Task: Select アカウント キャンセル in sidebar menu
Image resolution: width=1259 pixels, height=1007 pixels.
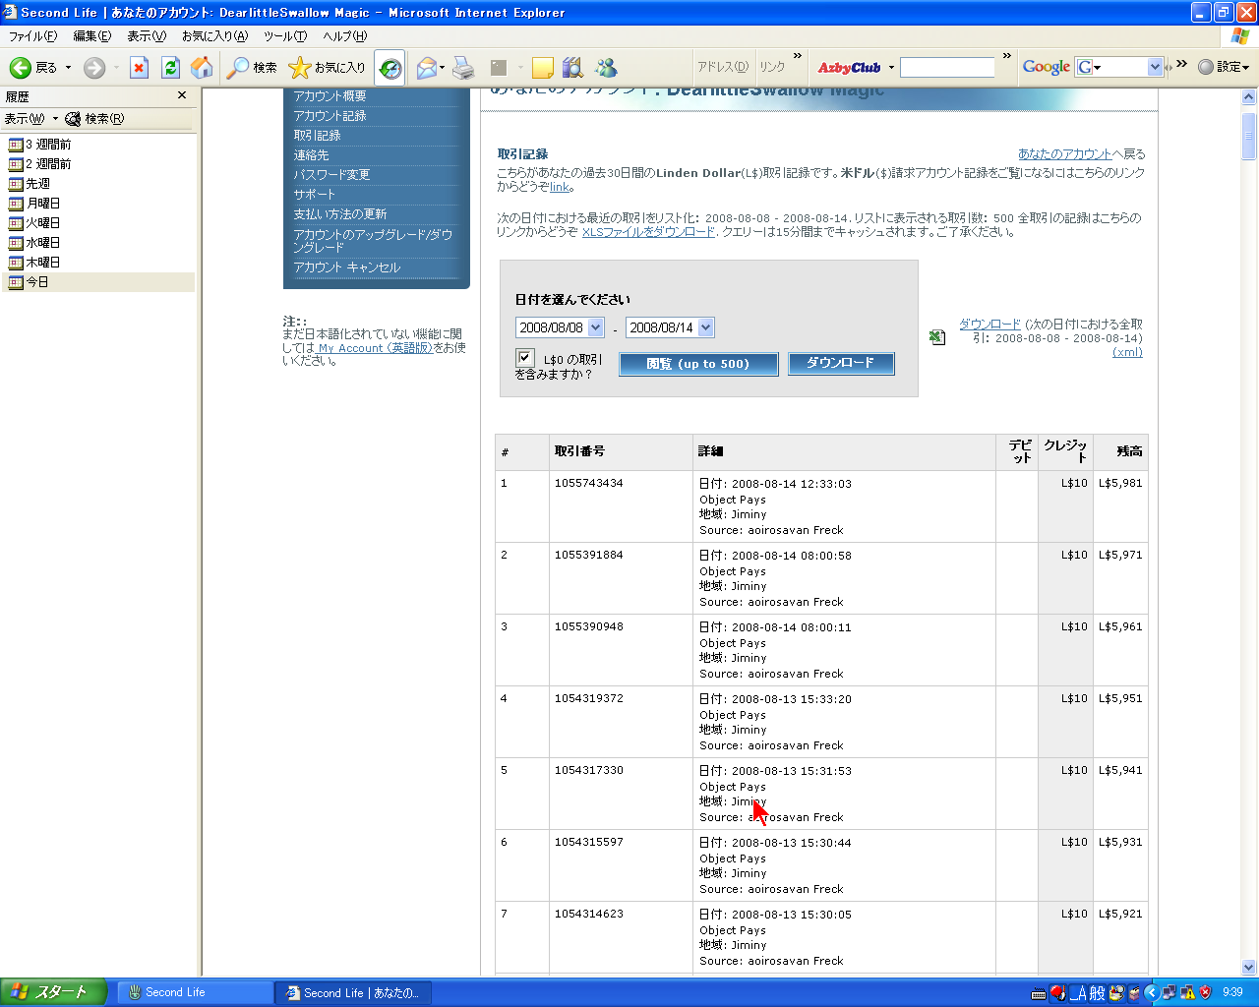Action: (x=347, y=267)
